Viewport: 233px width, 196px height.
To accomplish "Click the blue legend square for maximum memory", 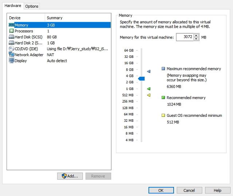I will coord(163,69).
